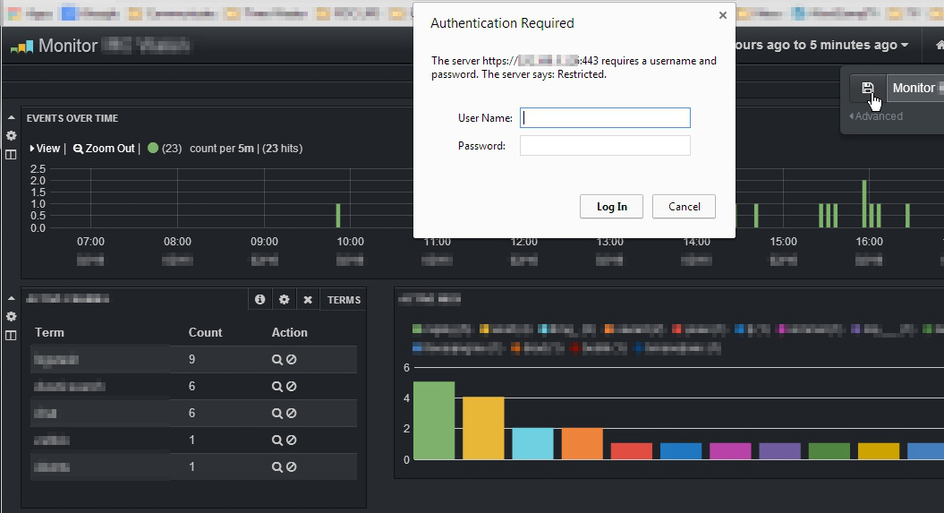This screenshot has width=944, height=513.
Task: Click magnifier icon in last table row
Action: 277,466
